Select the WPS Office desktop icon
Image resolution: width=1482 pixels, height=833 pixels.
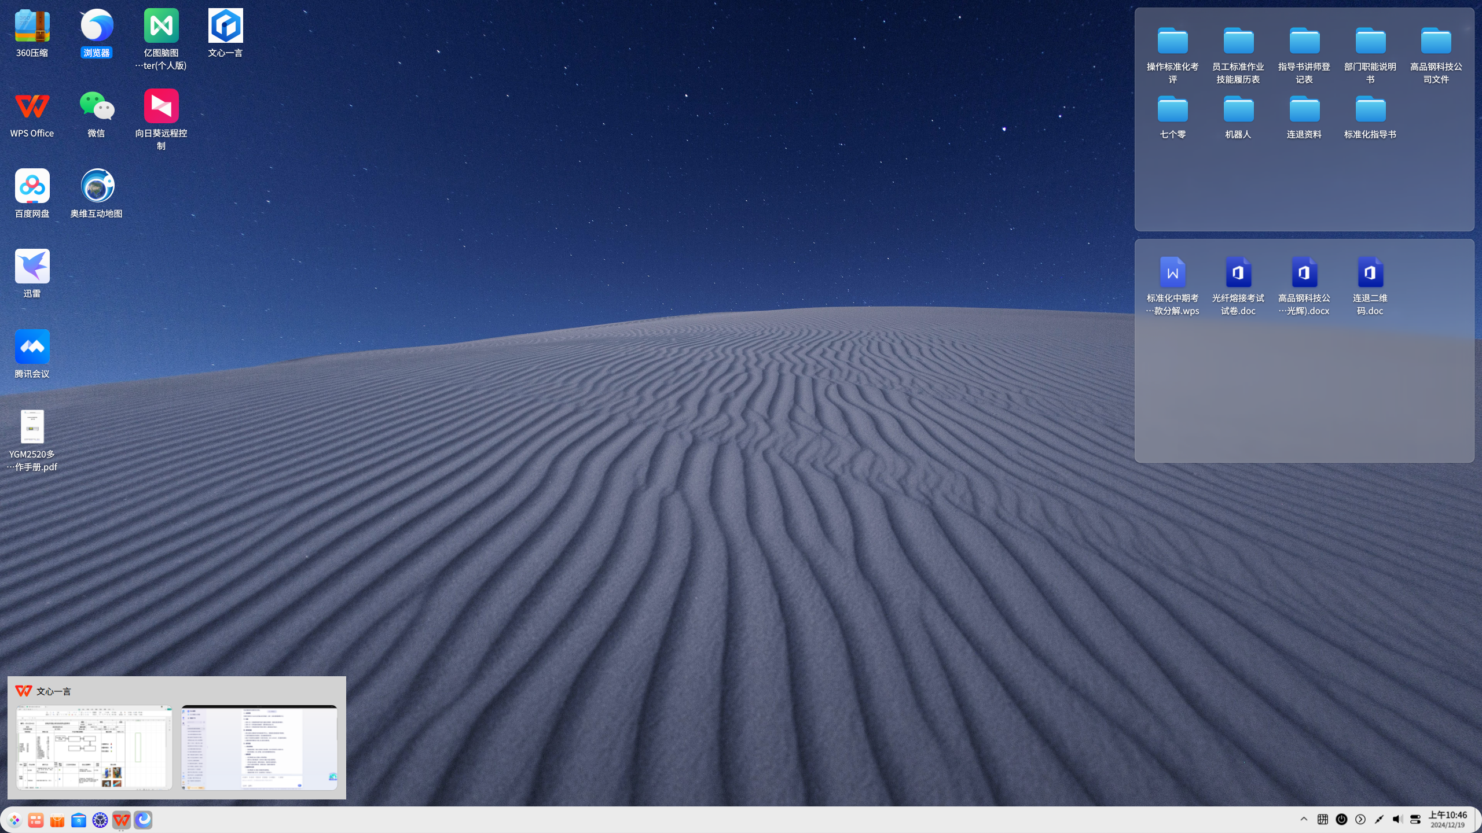32,114
